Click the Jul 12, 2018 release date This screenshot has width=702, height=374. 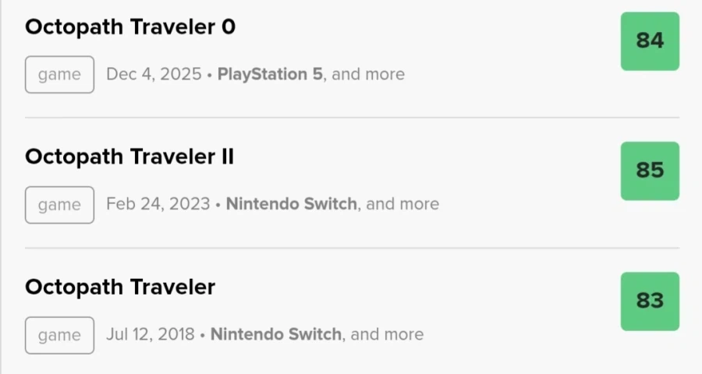(x=151, y=335)
